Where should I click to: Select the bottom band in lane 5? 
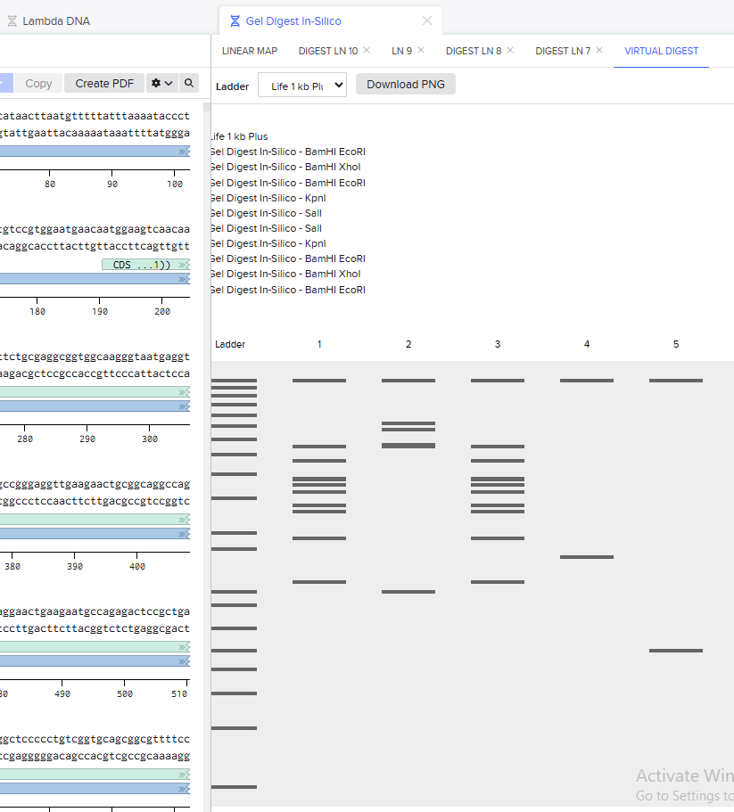click(x=675, y=651)
